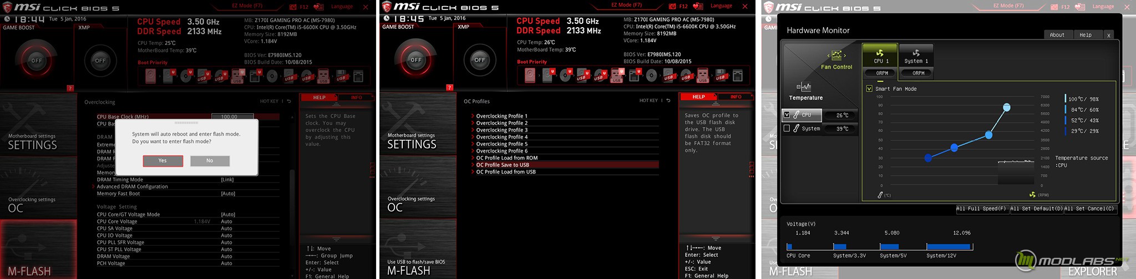The image size is (1136, 279).
Task: Open favorites heart icon in Overclocking screen
Action: coord(318,7)
